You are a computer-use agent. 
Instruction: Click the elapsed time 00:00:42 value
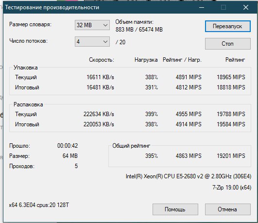[x=68, y=146]
